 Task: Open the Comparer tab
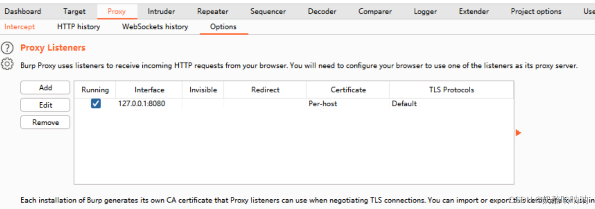click(375, 12)
